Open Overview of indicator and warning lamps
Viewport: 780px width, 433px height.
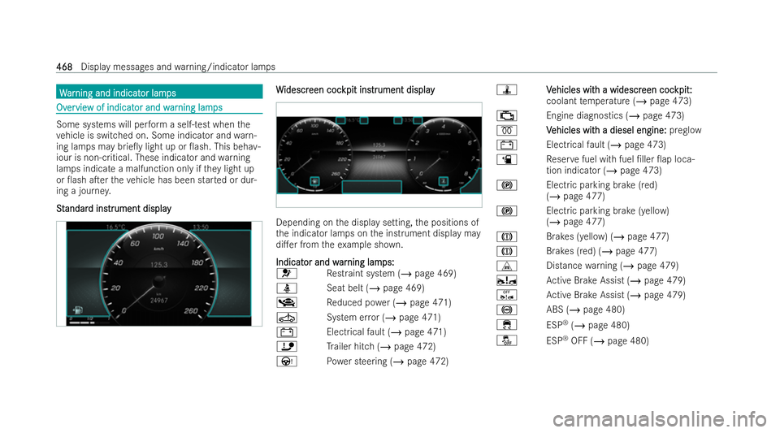point(139,107)
